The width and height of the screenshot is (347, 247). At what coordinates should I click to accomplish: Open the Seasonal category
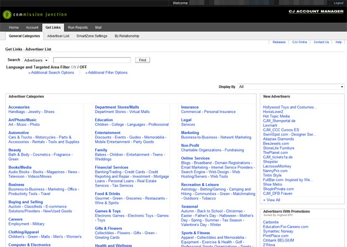pyautogui.click(x=189, y=207)
